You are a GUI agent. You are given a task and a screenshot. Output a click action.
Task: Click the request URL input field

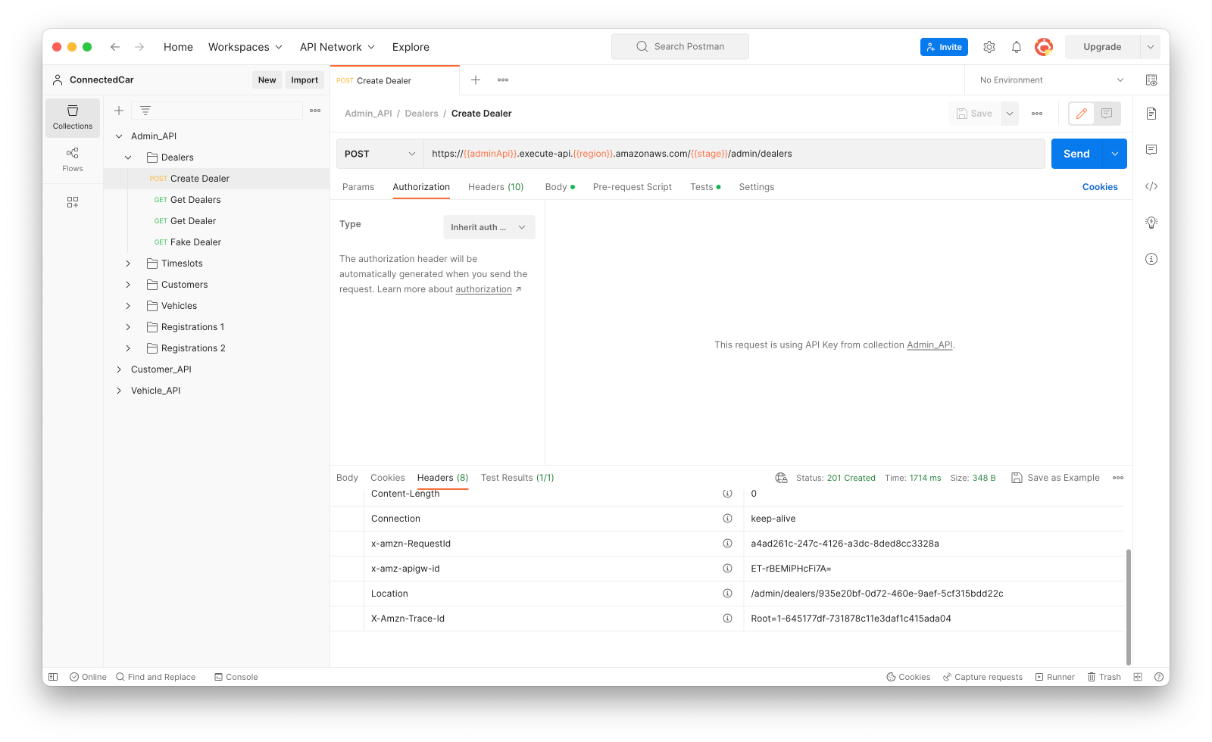(x=734, y=154)
